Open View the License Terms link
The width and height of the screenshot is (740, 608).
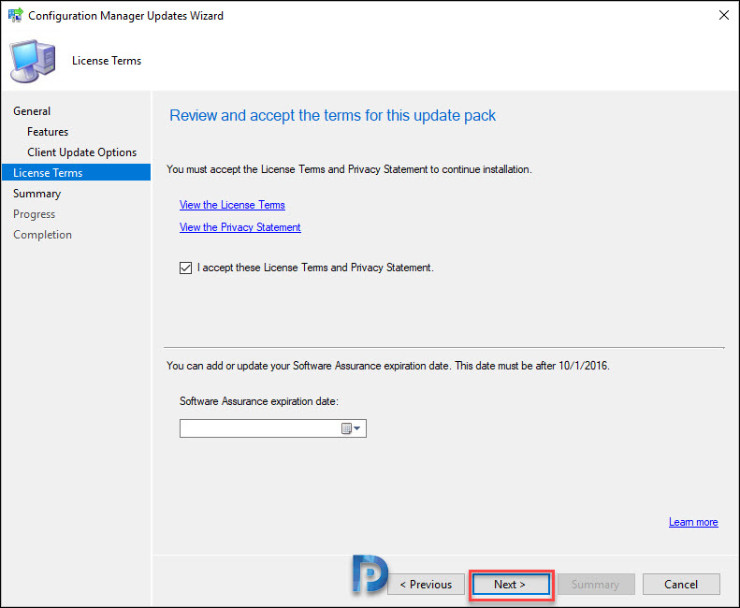click(x=232, y=205)
